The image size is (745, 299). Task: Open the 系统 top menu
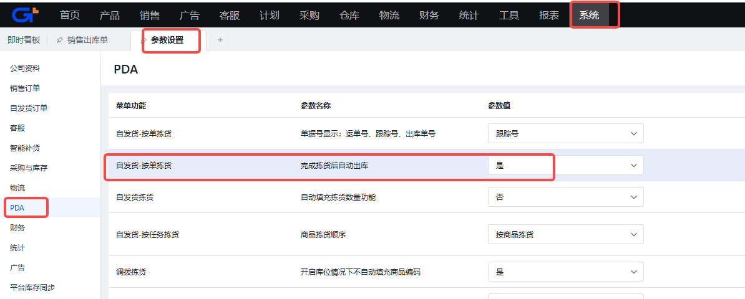589,15
